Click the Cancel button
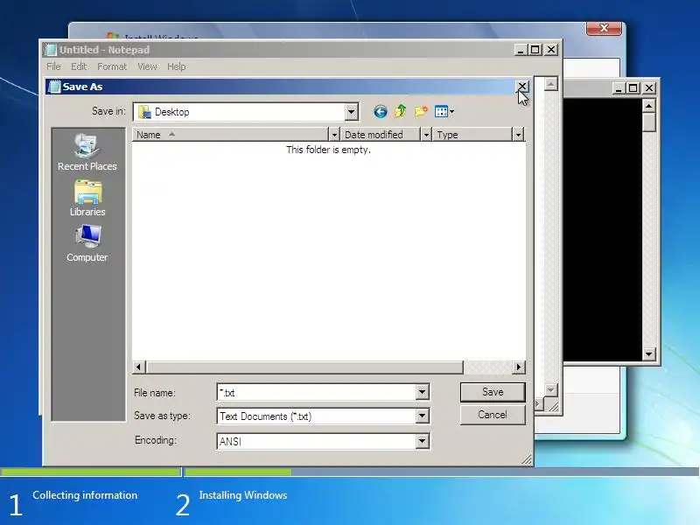The height and width of the screenshot is (525, 700). point(493,415)
